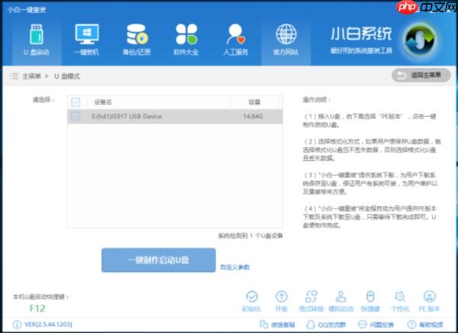Open the U盘启动 (USB boot) section
Viewport: 458px width, 333px height.
pyautogui.click(x=37, y=40)
